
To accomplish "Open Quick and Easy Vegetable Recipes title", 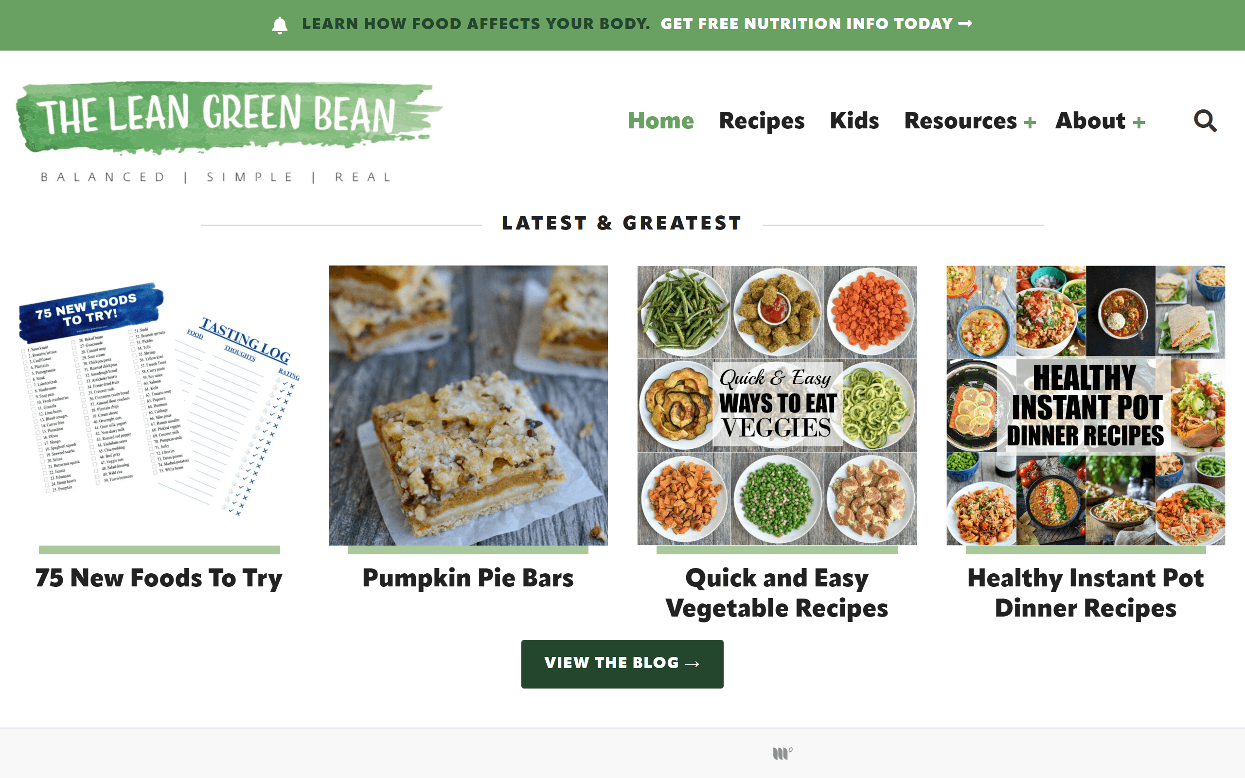I will (777, 593).
